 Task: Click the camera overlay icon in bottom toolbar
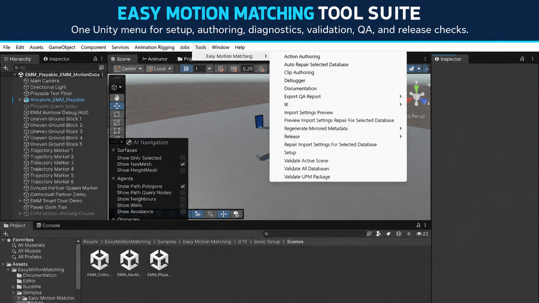(236, 215)
